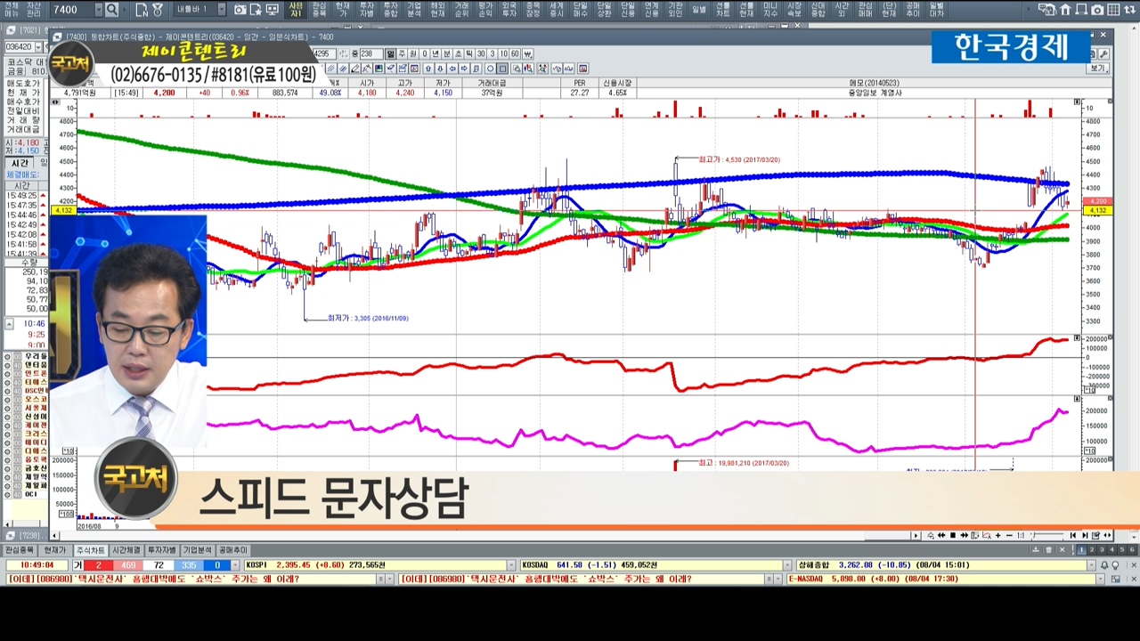
Task: Open the home icon at top right
Action: point(1065,10)
